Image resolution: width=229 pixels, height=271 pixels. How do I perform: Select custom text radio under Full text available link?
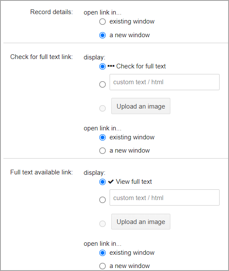click(x=102, y=200)
